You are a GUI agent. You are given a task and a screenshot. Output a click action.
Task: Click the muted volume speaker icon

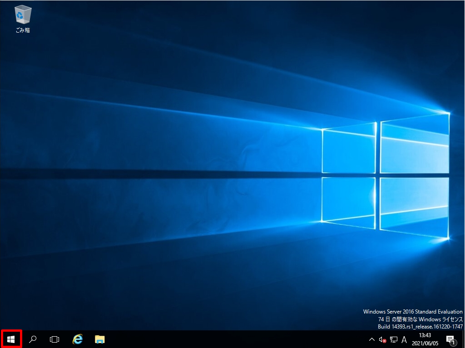[x=382, y=339]
